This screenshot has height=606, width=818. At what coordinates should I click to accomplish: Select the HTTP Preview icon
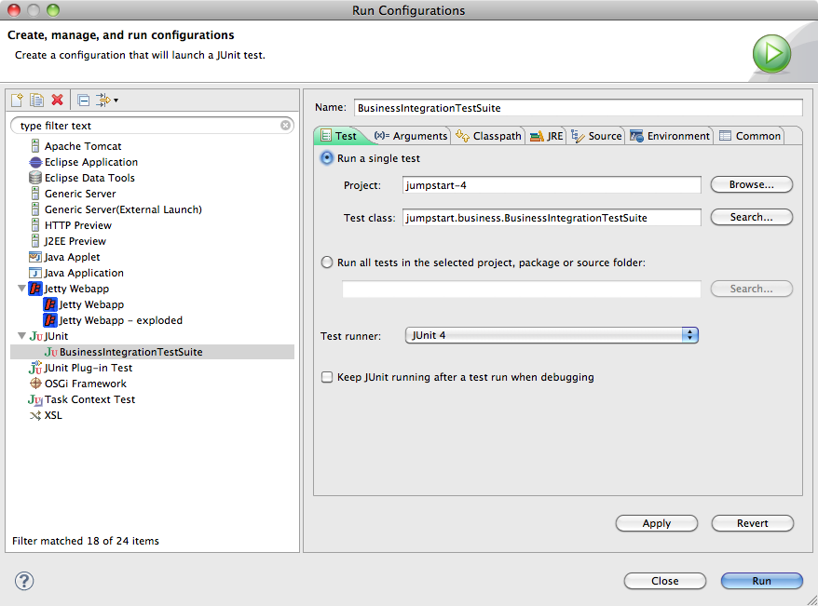[35, 225]
